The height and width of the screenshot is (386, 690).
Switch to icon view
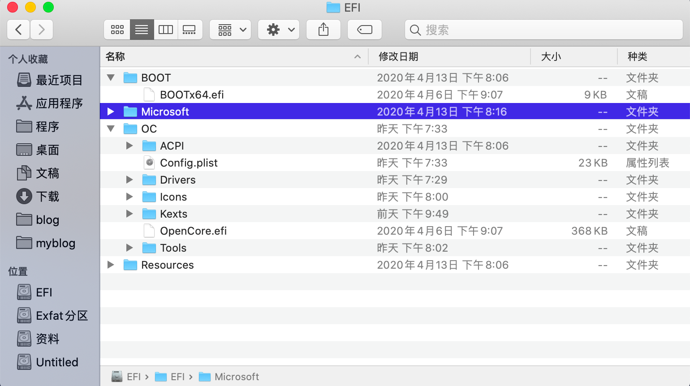117,30
